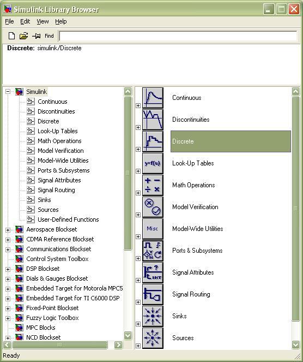Click the left tree's horizontal scrollbar right arrow
This screenshot has width=303, height=362.
click(x=118, y=345)
